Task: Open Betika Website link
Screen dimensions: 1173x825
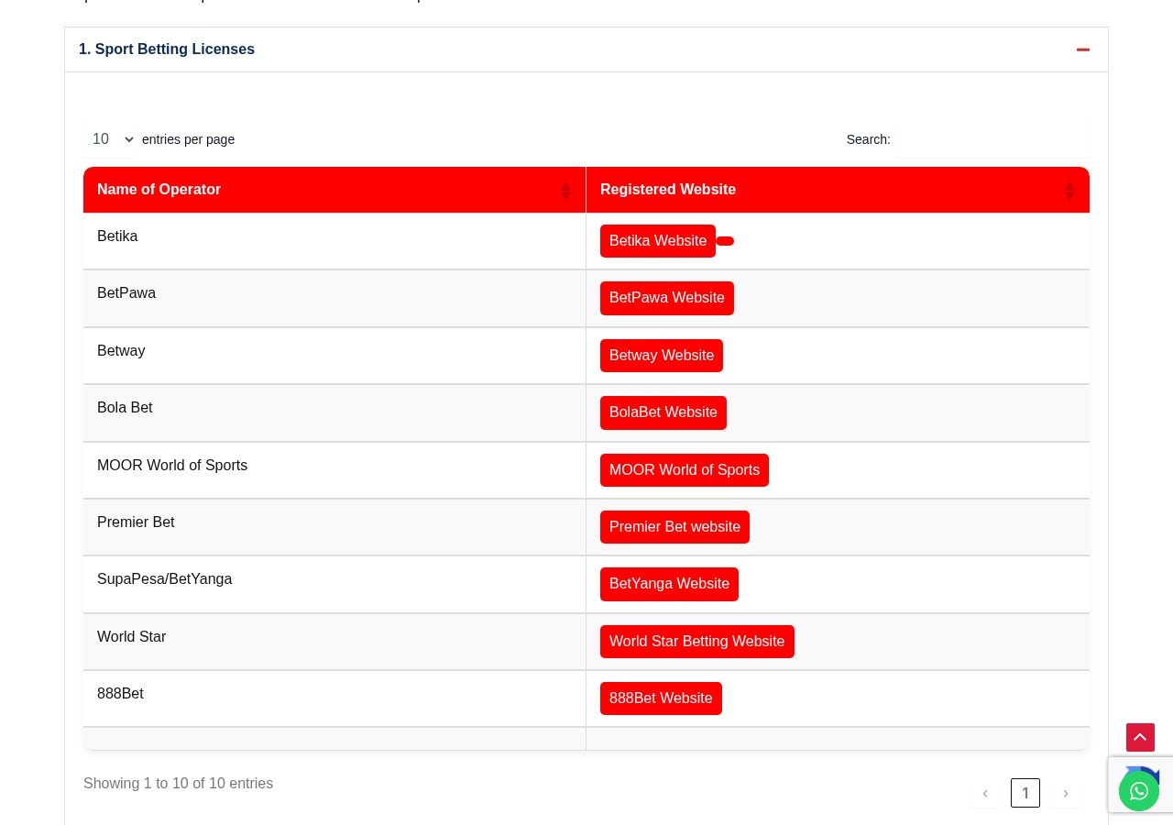Action: pyautogui.click(x=658, y=241)
